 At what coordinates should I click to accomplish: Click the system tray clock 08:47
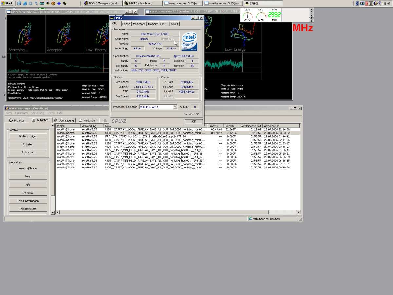[387, 3]
